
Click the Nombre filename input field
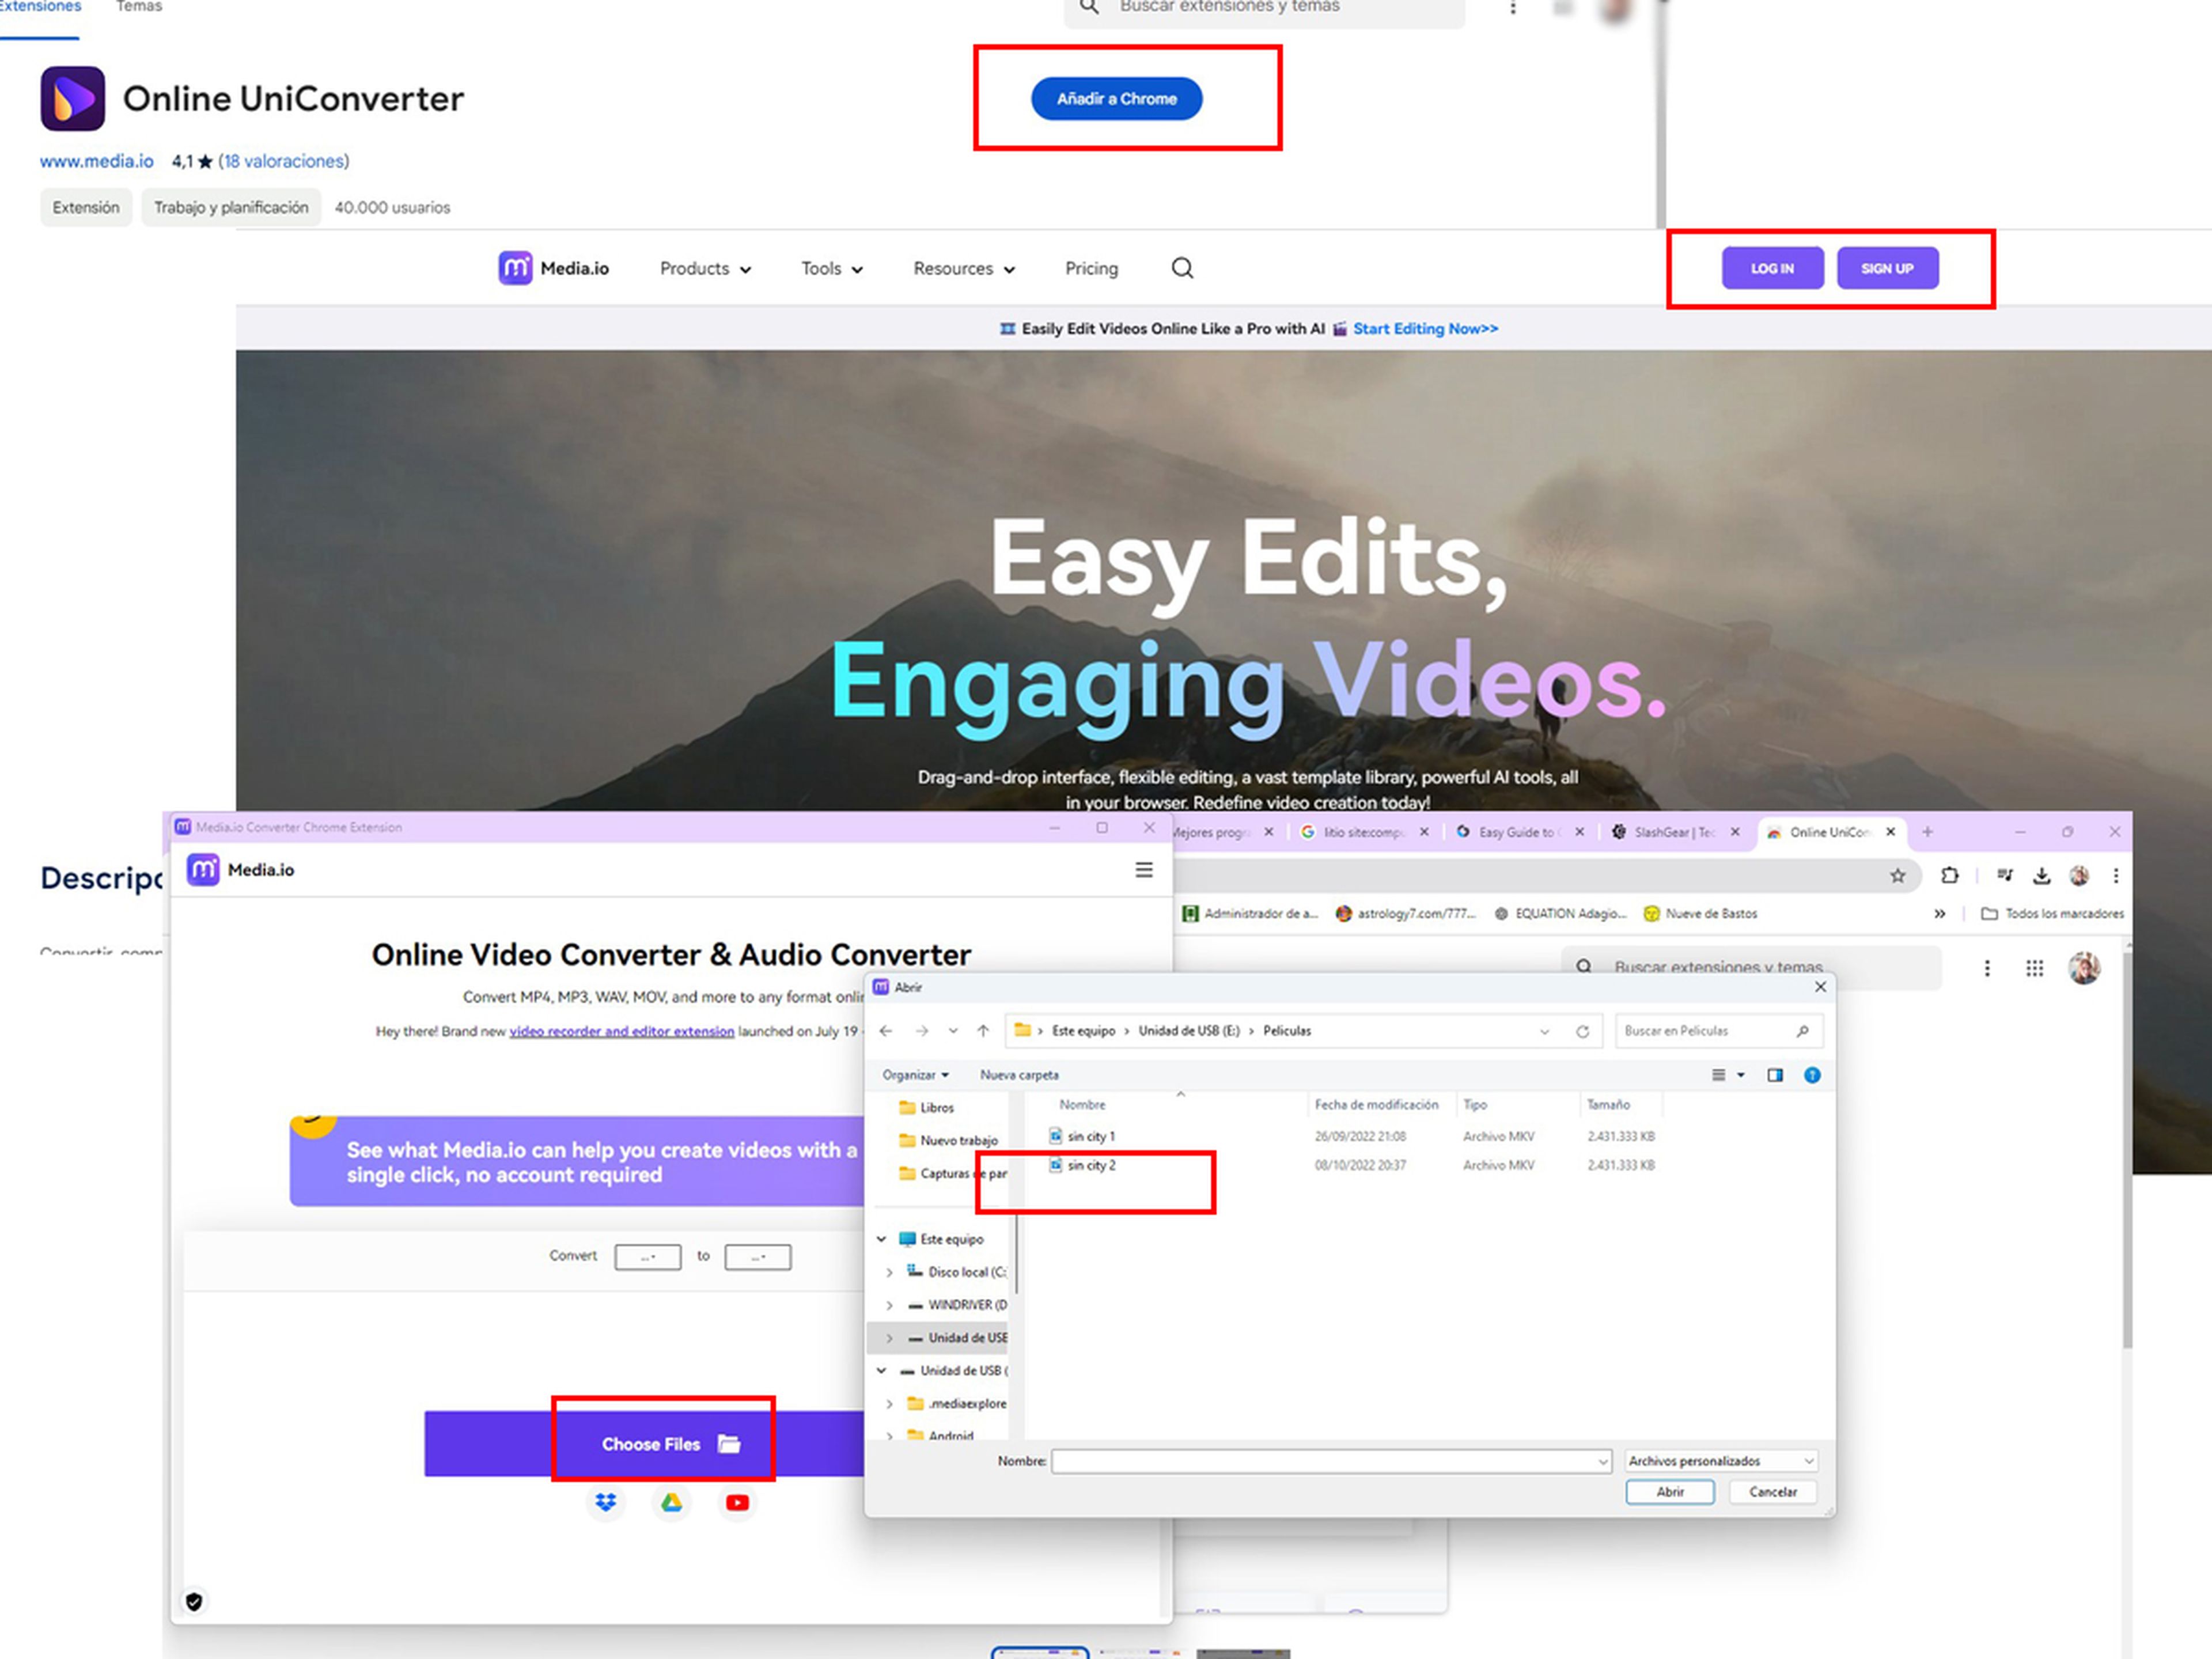[x=1331, y=1461]
